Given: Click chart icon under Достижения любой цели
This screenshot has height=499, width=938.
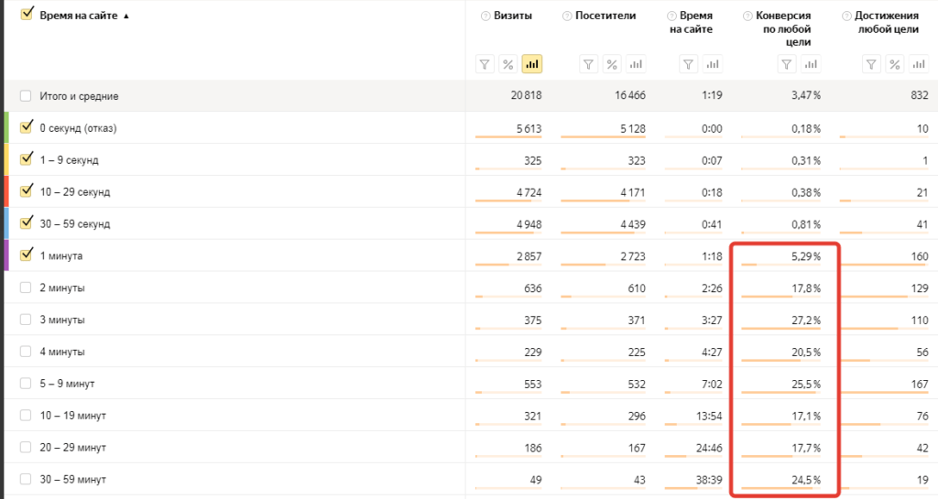Looking at the screenshot, I should [917, 64].
